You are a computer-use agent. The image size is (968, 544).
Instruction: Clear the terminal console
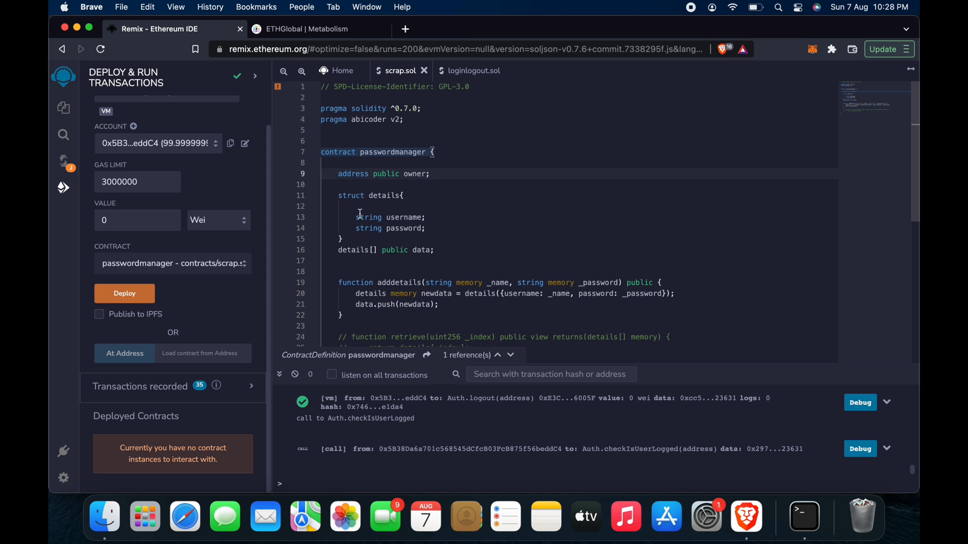pos(295,374)
